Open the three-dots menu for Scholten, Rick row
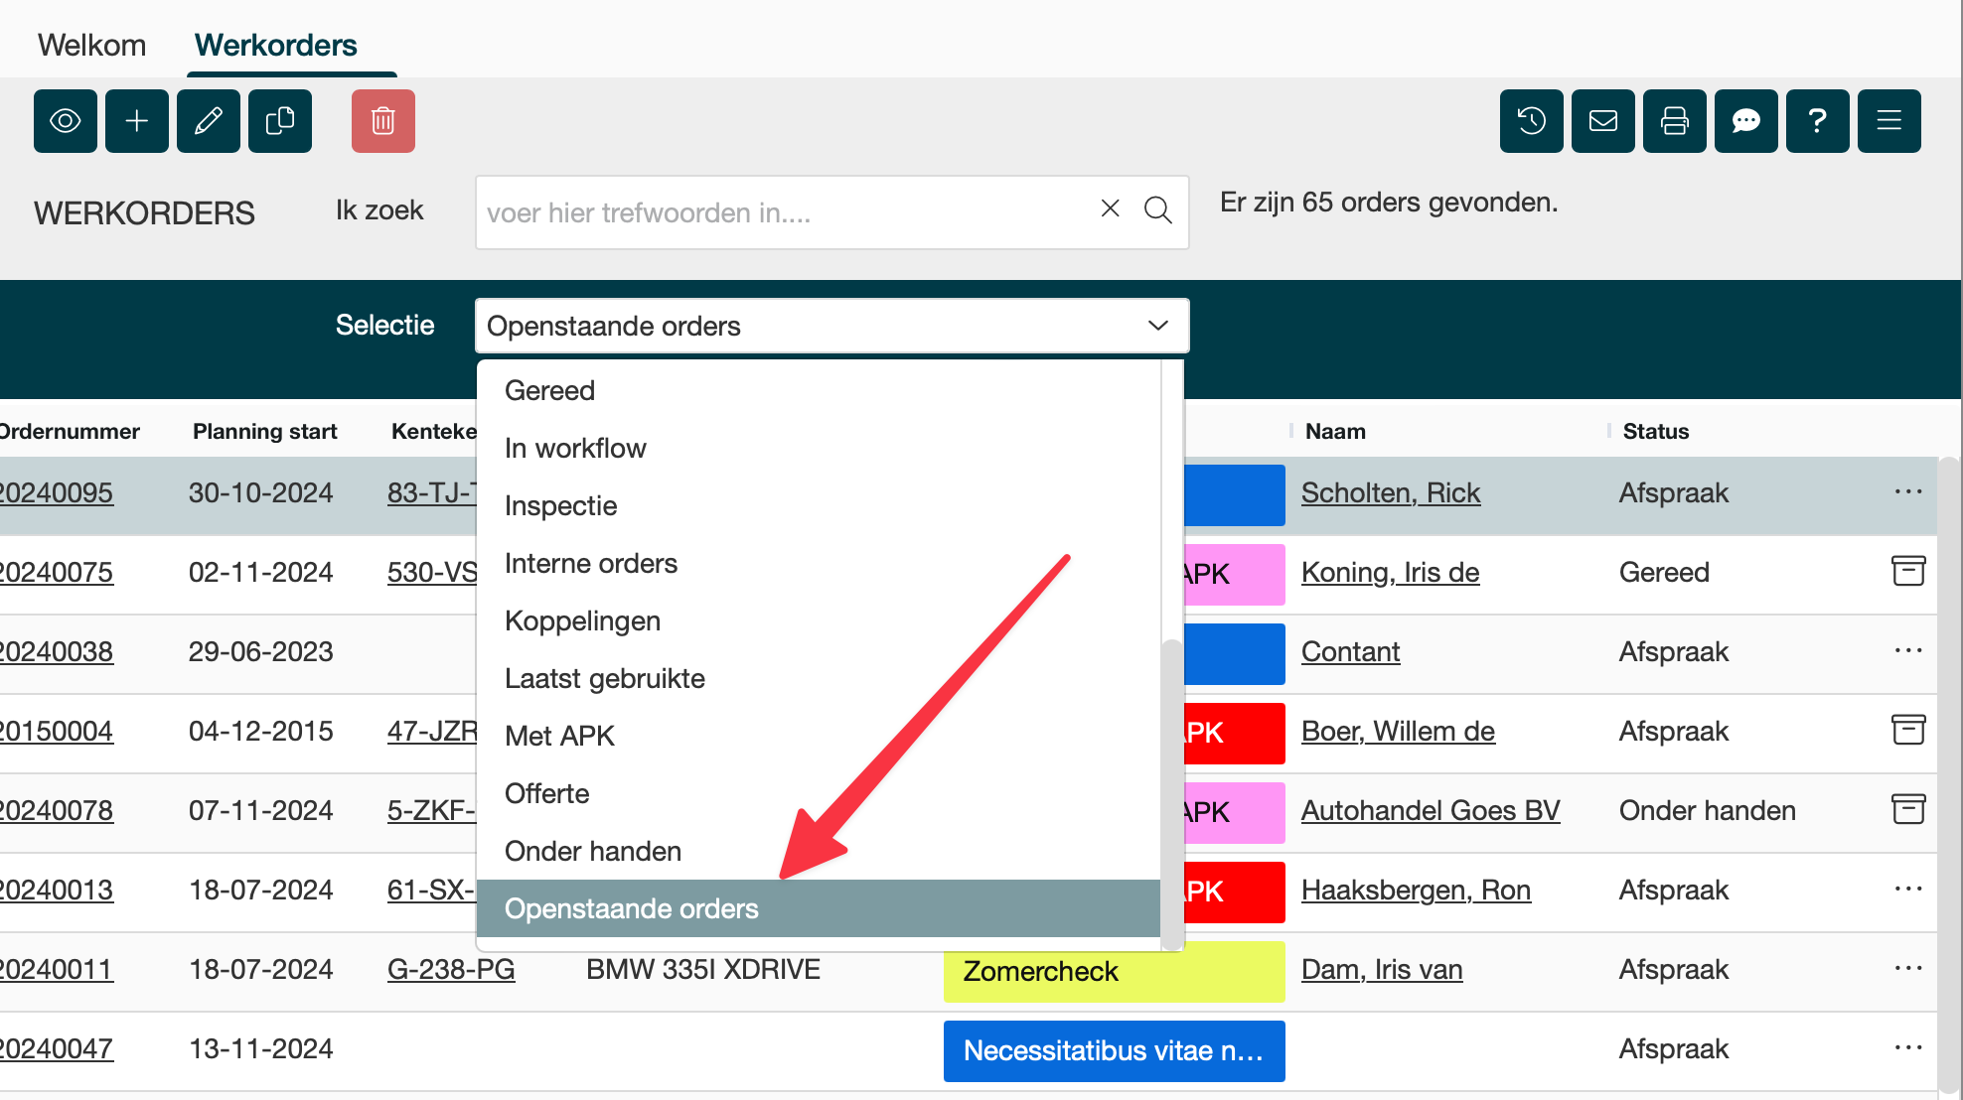The width and height of the screenshot is (1963, 1100). 1908,492
